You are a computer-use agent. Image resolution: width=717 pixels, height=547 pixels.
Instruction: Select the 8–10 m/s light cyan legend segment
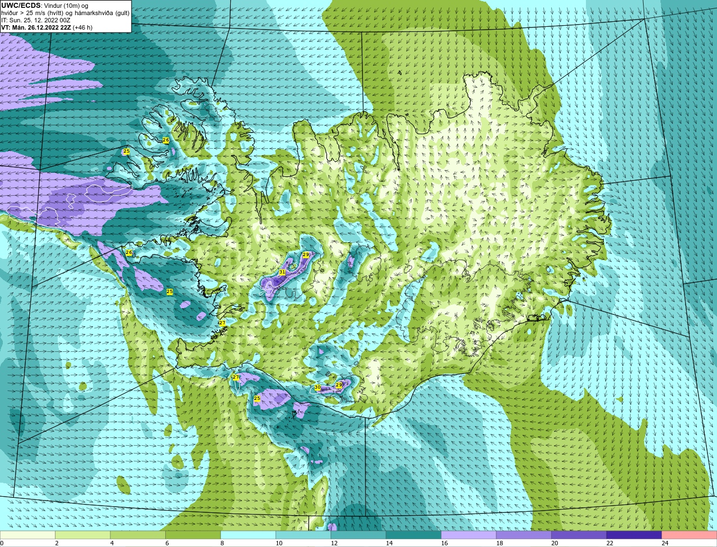249,535
